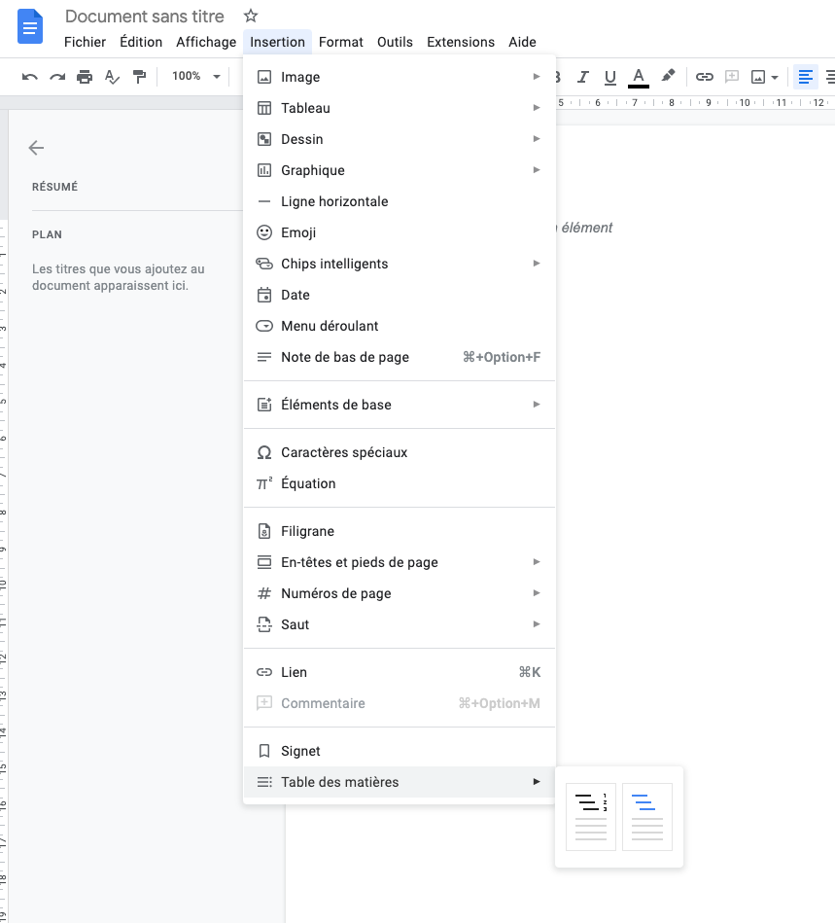Print the document via printer icon

(x=85, y=77)
